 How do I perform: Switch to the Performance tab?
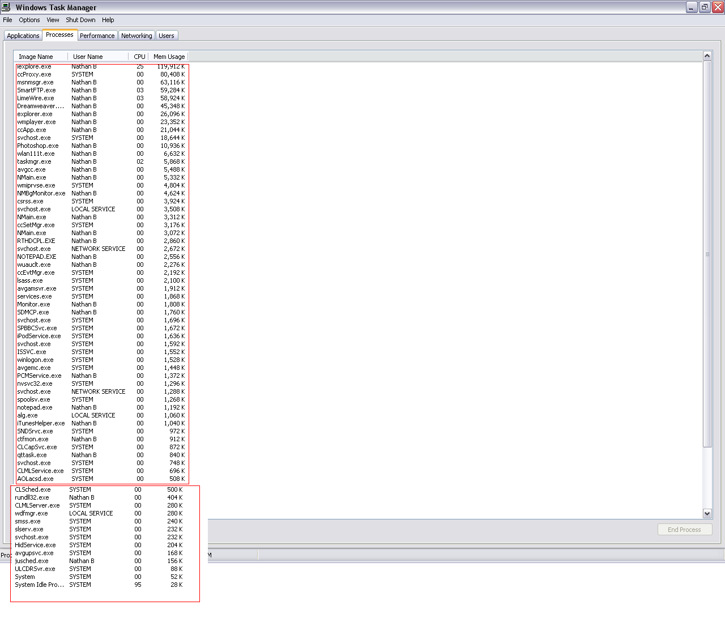coord(97,36)
